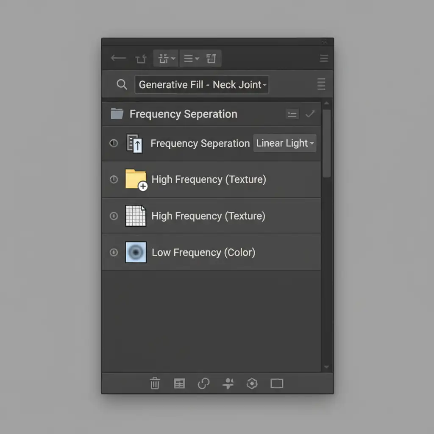Click the scrollbar down arrow
Viewport: 434px width, 434px height.
click(x=326, y=367)
